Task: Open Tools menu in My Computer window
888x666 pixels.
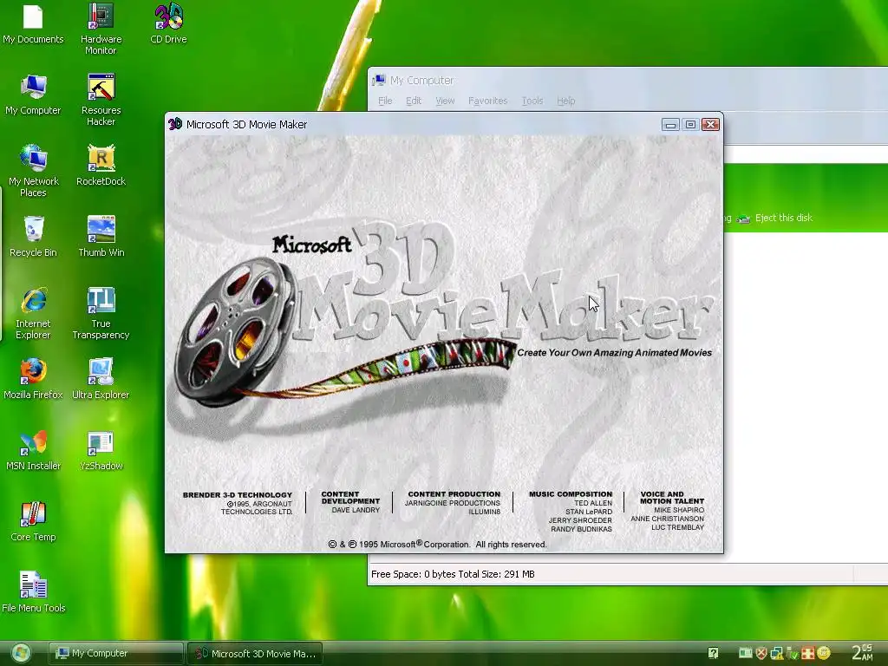Action: pos(532,101)
